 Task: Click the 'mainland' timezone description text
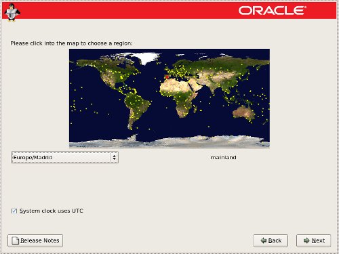point(223,157)
